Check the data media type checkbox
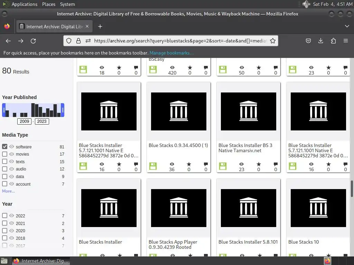 (5, 176)
